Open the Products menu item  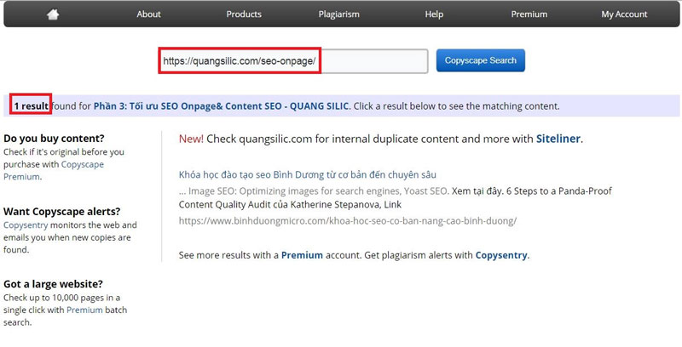[x=244, y=14]
